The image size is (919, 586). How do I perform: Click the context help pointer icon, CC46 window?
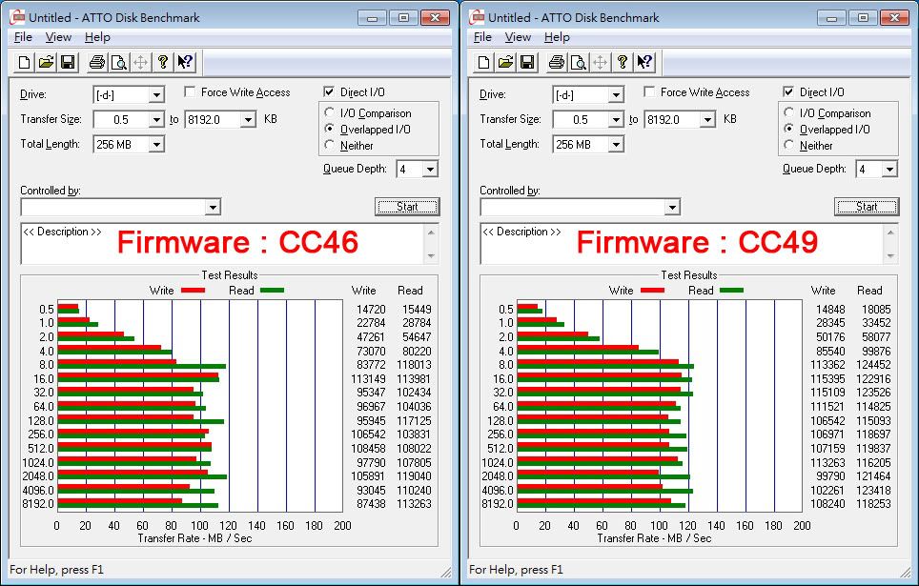pos(185,62)
